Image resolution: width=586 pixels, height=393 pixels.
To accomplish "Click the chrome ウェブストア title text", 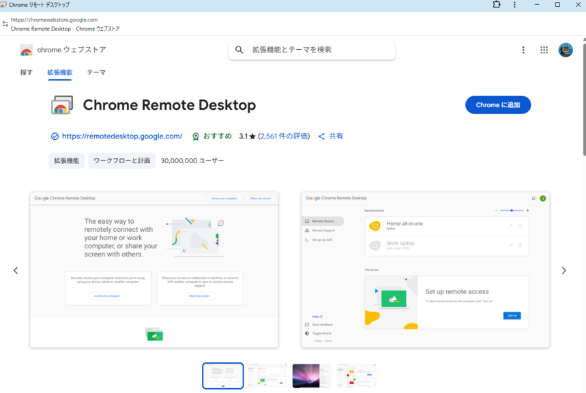I will pos(72,50).
